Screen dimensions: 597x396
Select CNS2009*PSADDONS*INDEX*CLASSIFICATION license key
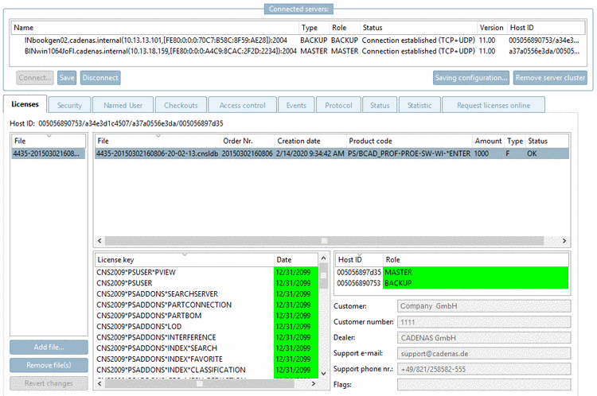(207, 370)
